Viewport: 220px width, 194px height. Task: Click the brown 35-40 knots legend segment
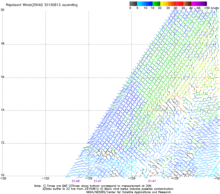pyautogui.click(x=187, y=4)
